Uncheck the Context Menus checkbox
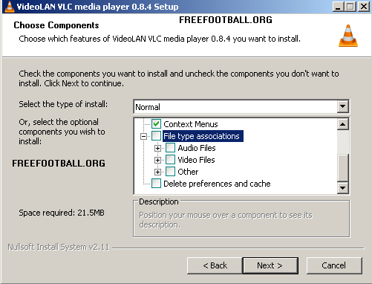This screenshot has height=284, width=372. click(x=156, y=124)
